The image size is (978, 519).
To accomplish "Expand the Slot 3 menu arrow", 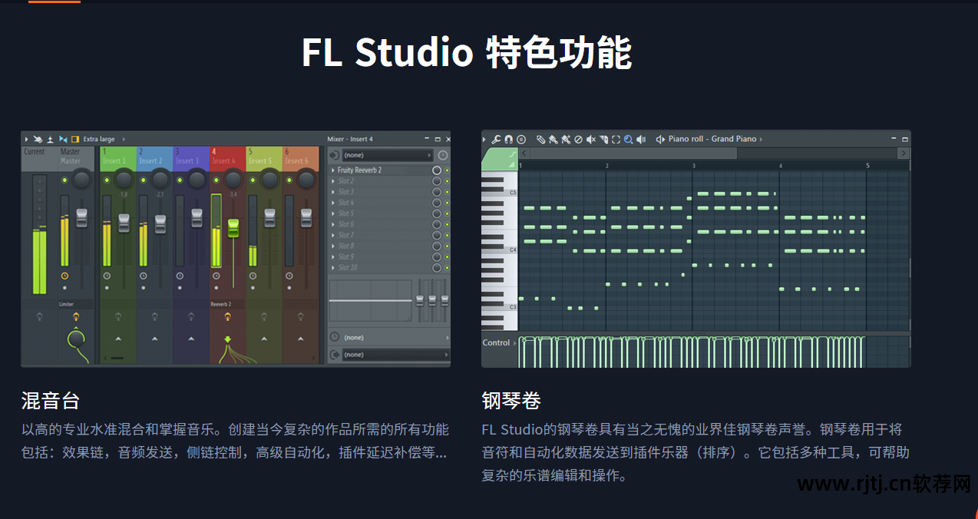I will click(333, 192).
